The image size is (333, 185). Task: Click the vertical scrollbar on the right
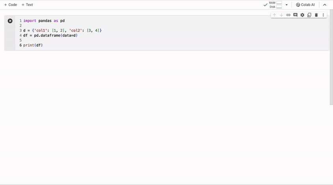[x=331, y=59]
